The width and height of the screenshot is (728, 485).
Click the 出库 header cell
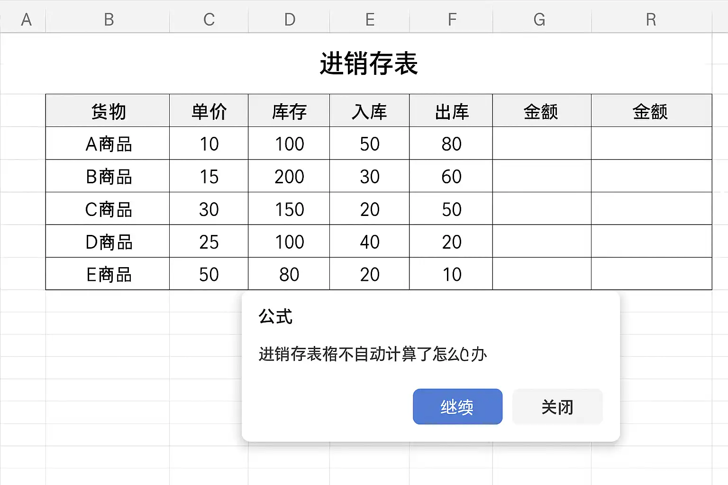tap(451, 111)
